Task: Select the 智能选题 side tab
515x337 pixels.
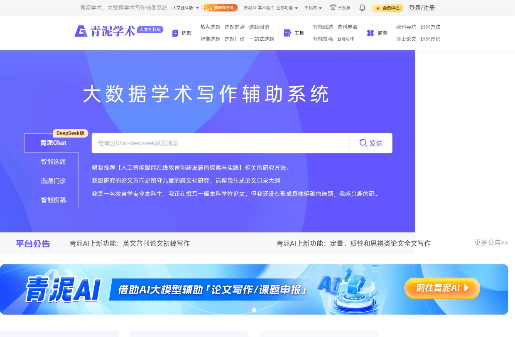Action: (53, 162)
